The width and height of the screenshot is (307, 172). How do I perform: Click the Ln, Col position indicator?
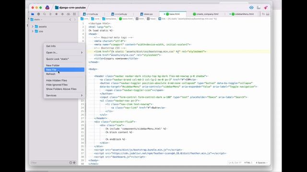[235, 162]
